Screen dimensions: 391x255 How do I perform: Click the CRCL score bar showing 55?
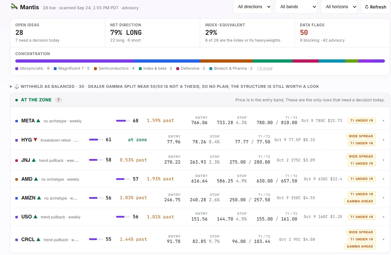pyautogui.click(x=96, y=239)
